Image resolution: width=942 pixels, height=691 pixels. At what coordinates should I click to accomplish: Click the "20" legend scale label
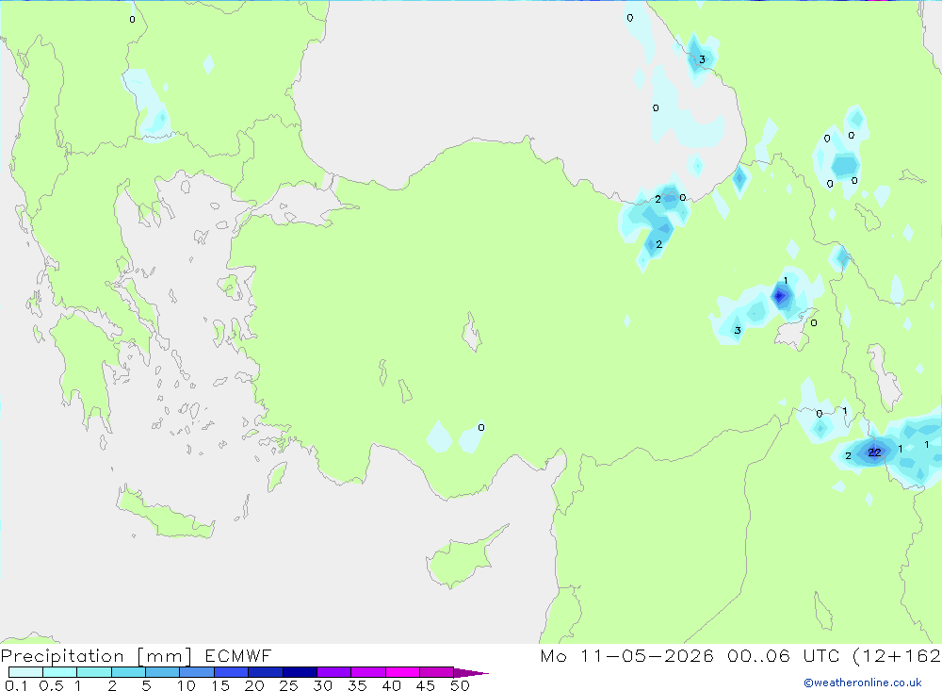pos(254,685)
